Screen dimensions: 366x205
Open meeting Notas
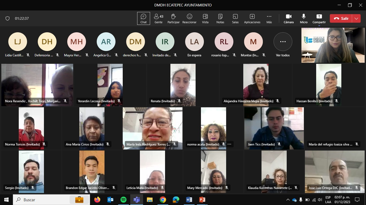pos(220,18)
